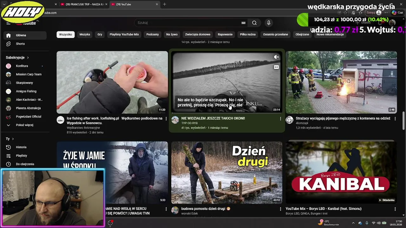The height and width of the screenshot is (228, 406).
Task: Select Ostatnio przesłane filter chip
Action: click(x=276, y=35)
